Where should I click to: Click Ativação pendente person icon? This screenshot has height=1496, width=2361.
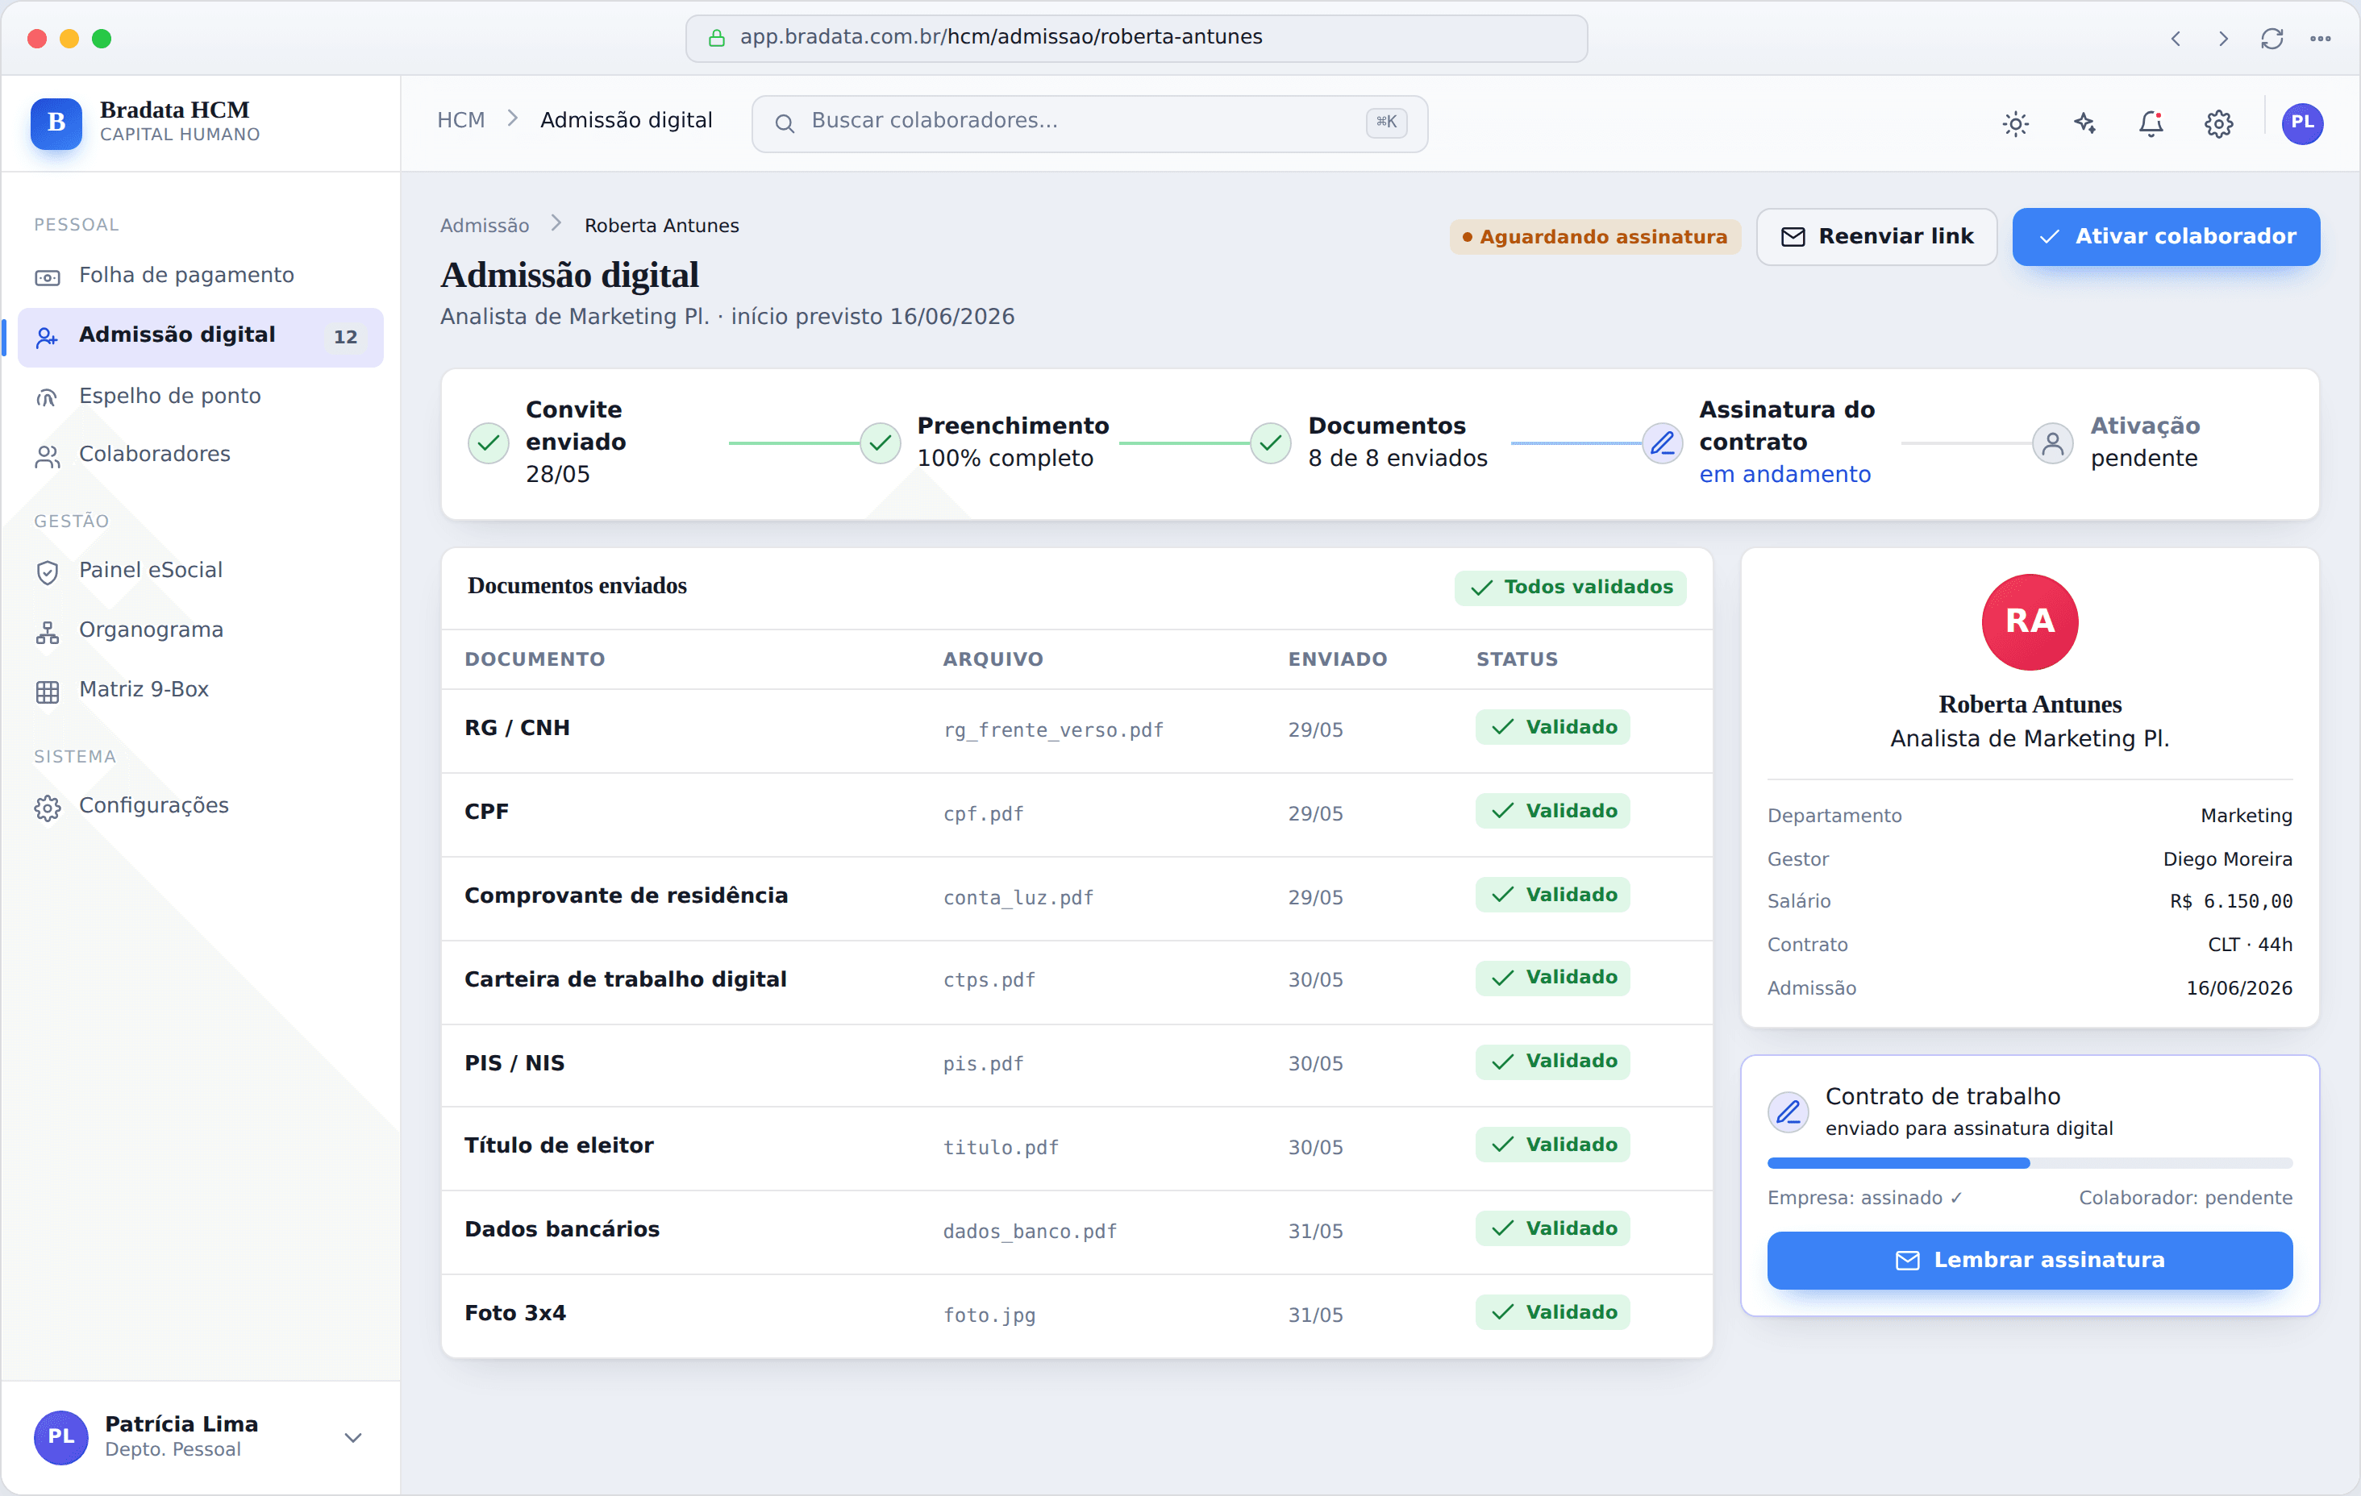2052,443
